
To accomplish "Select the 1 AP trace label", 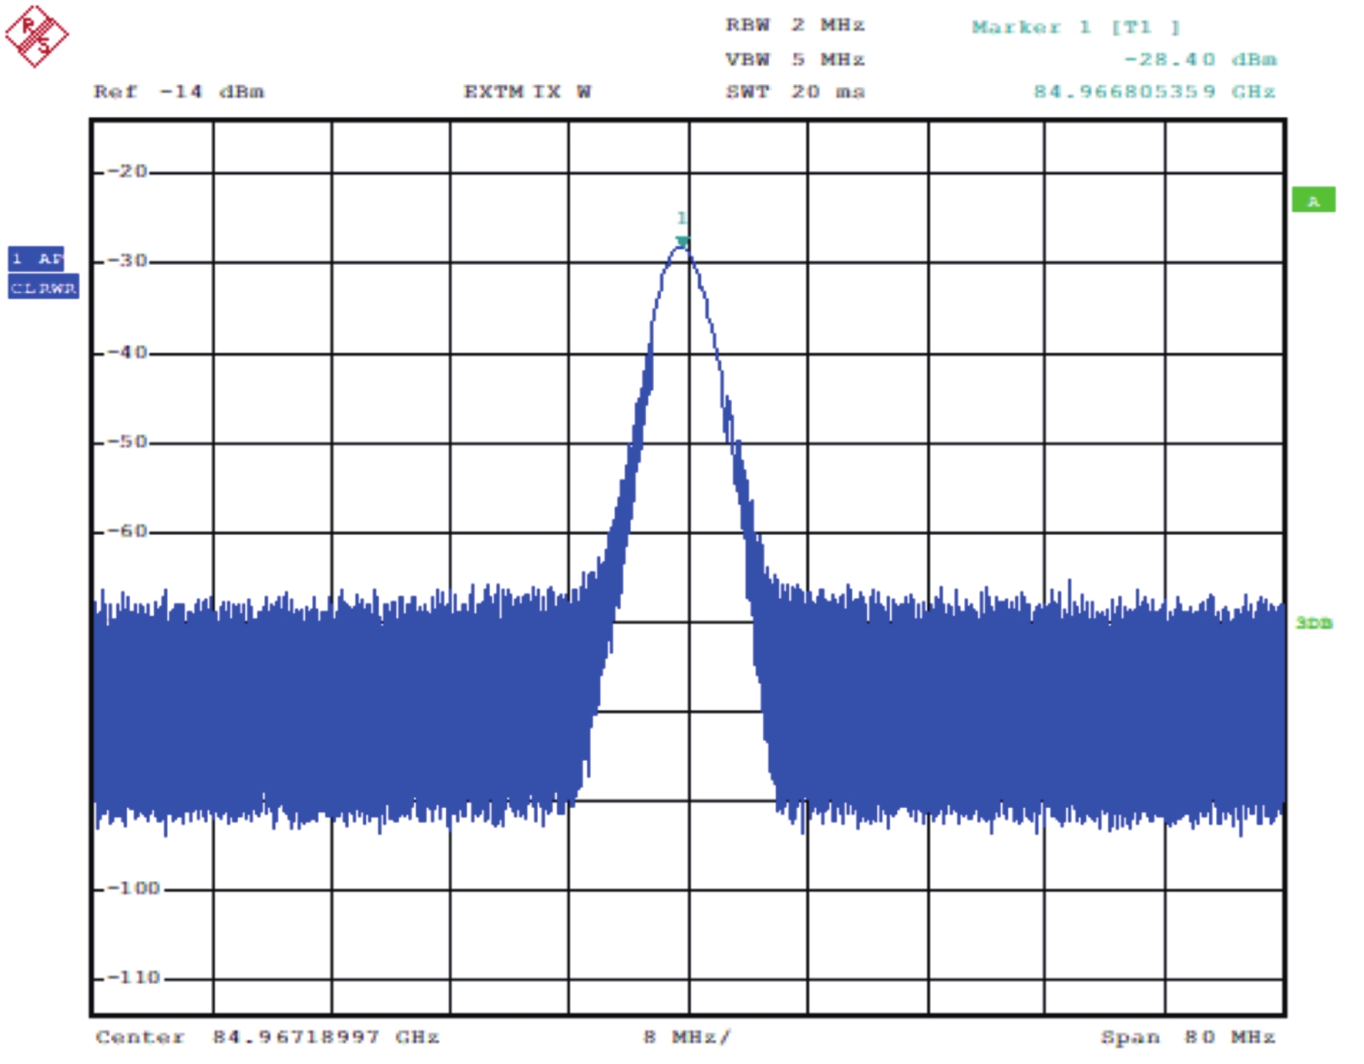I will tap(36, 259).
